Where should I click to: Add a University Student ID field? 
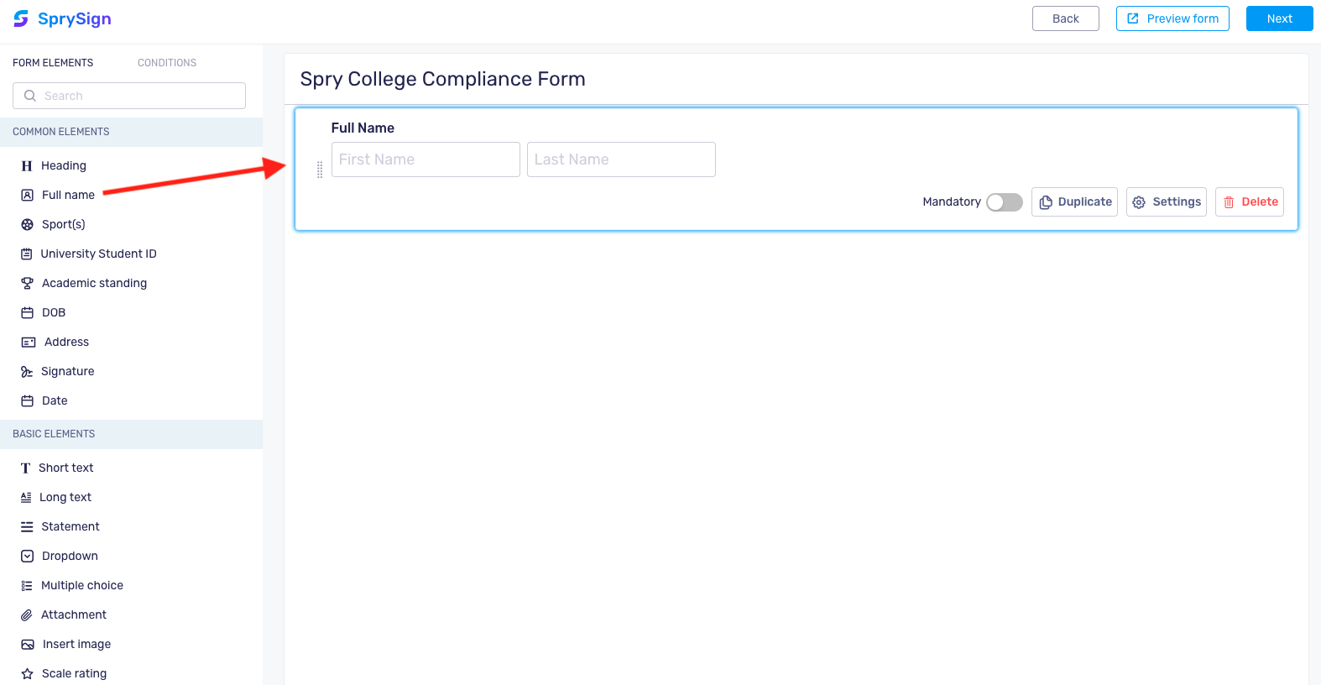pyautogui.click(x=98, y=254)
